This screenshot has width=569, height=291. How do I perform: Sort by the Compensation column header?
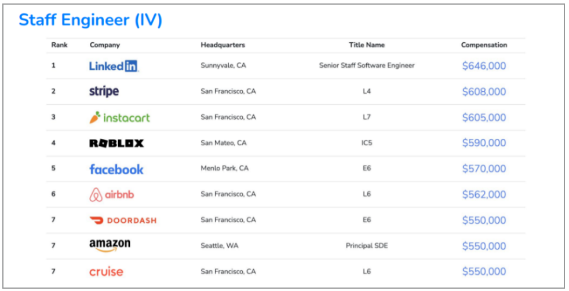point(484,45)
